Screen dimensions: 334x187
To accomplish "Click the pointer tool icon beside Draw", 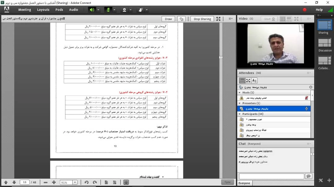I will [182, 19].
